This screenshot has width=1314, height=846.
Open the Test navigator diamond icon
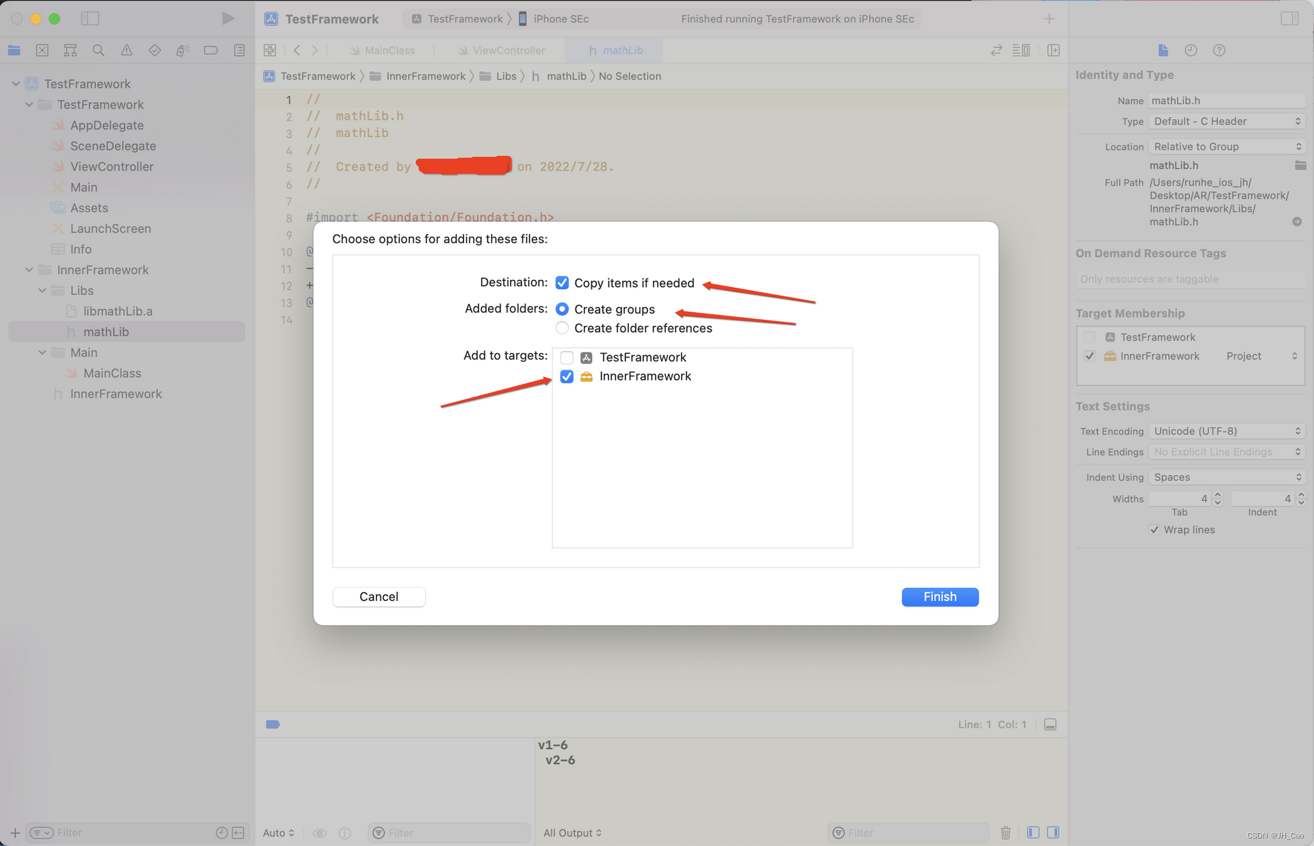coord(155,50)
